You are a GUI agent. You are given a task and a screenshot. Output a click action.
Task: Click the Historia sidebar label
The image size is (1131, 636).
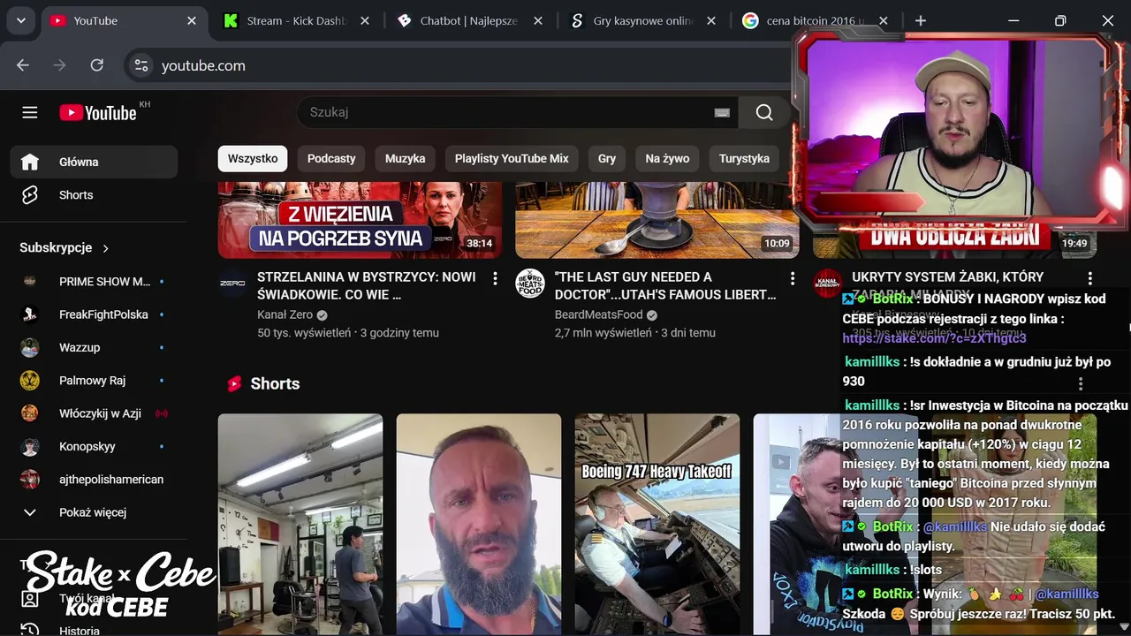pos(80,631)
